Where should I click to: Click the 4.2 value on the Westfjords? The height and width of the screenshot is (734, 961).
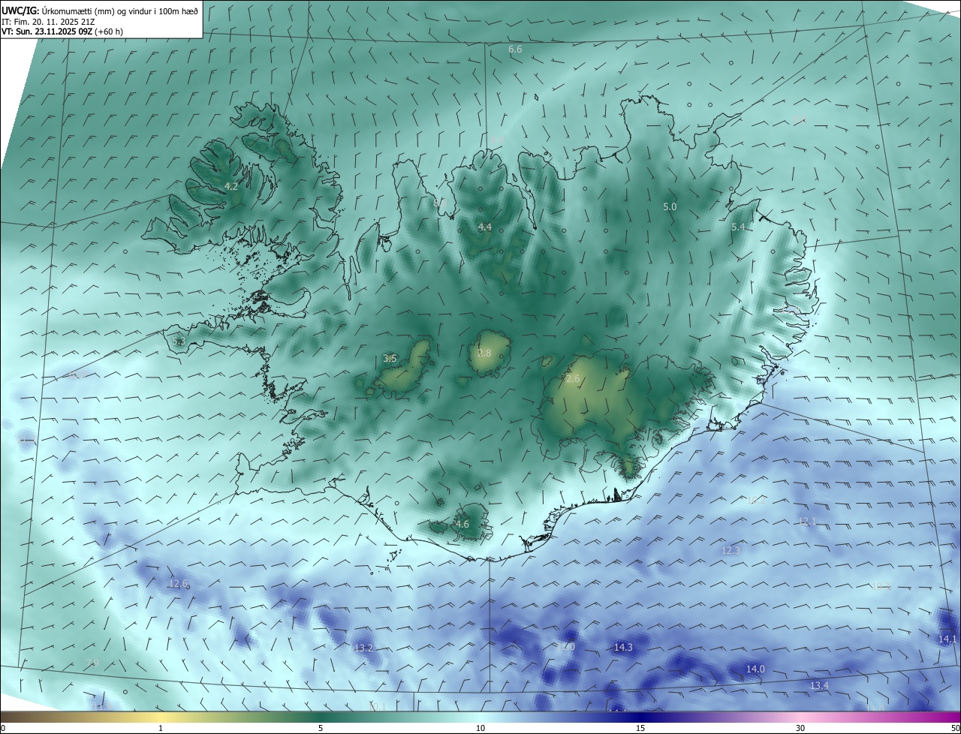(231, 186)
